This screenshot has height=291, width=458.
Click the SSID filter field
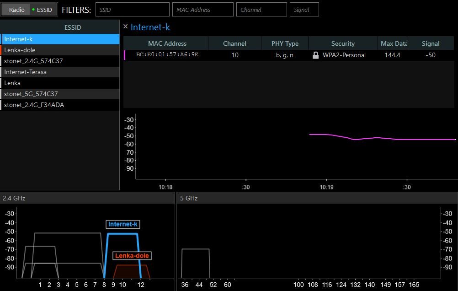tap(133, 9)
